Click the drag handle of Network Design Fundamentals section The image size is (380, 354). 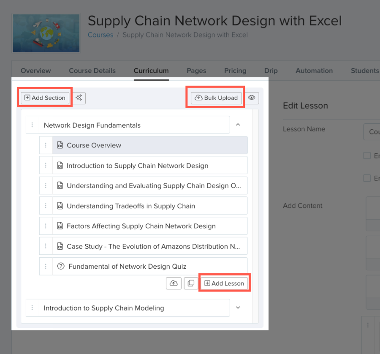pyautogui.click(x=32, y=125)
